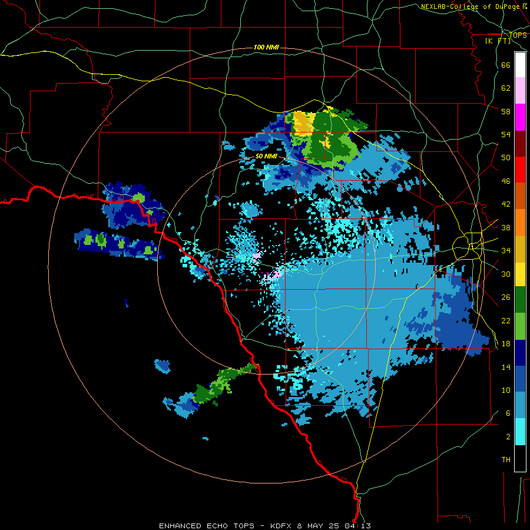Click the "38" legend value

506,227
